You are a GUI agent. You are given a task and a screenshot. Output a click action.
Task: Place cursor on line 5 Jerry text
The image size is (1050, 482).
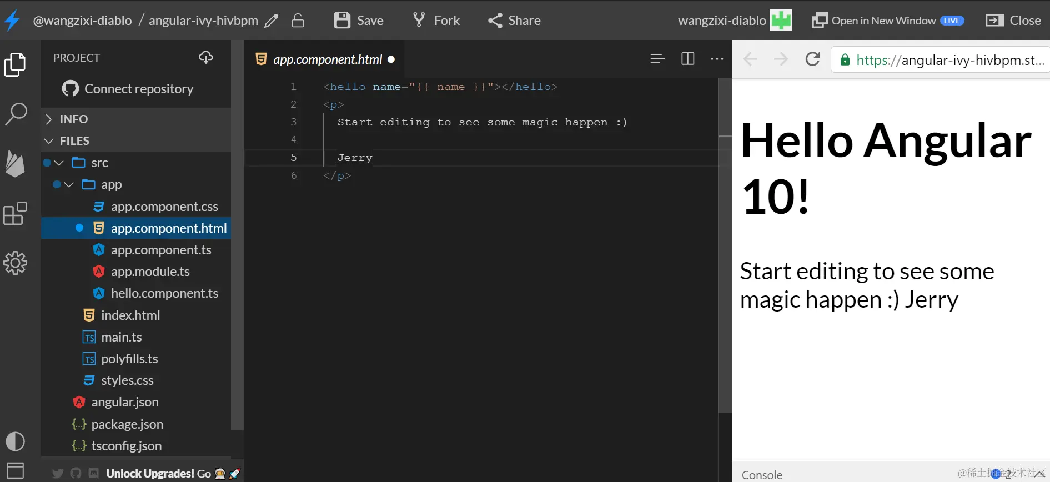pyautogui.click(x=354, y=158)
